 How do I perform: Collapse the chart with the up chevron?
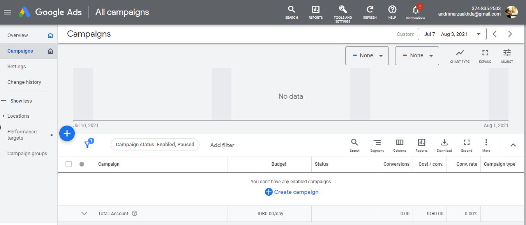click(x=513, y=145)
